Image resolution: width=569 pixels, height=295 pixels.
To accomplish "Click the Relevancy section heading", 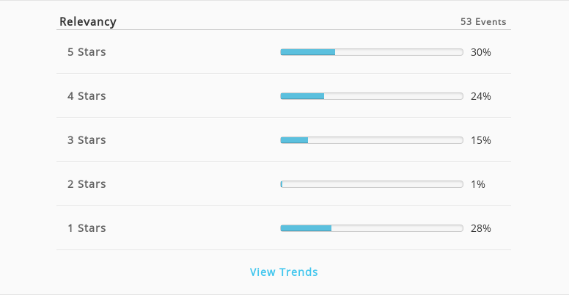I will 88,21.
